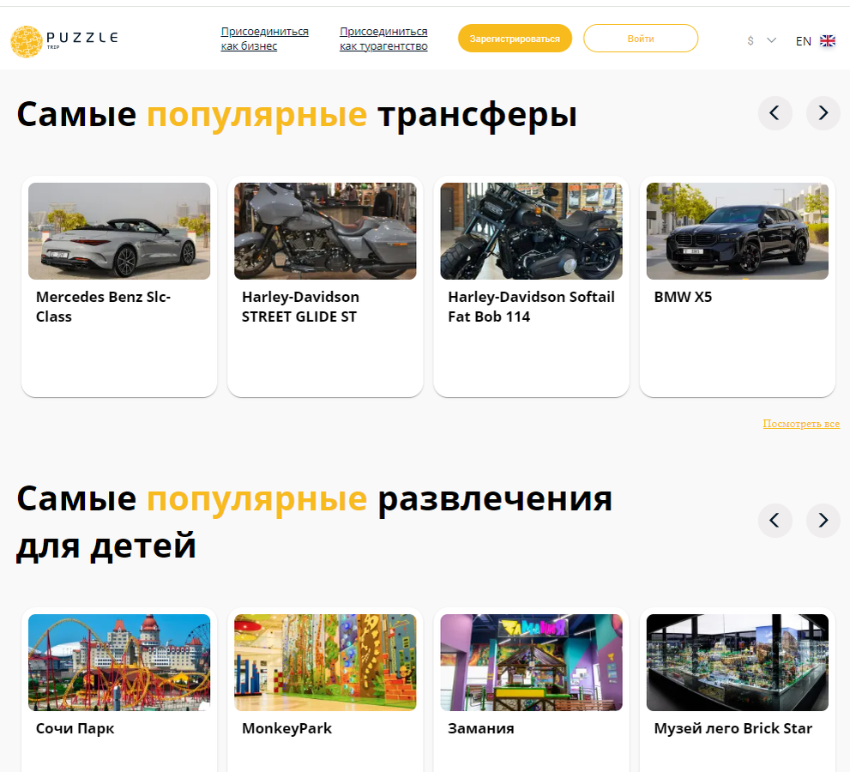Viewport: 850px width, 772px height.
Task: Open the Музей лего Brick Star photo
Action: [738, 662]
